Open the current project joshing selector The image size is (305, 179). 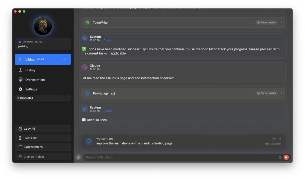(x=43, y=44)
